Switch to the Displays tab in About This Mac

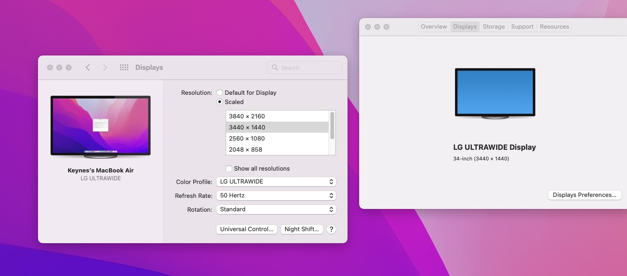(465, 27)
